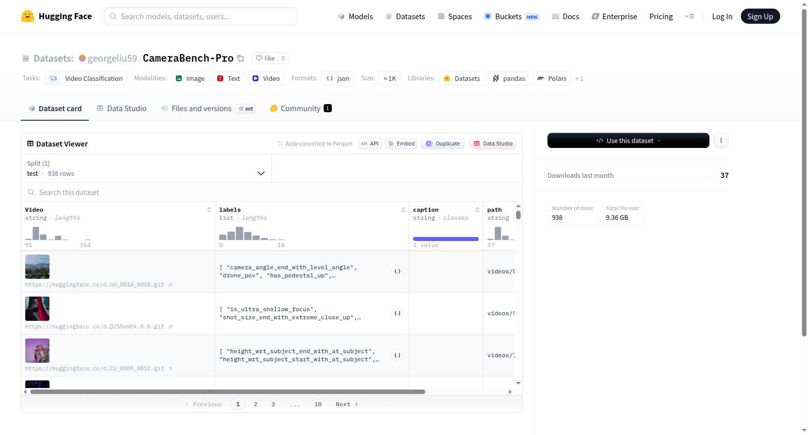Go to Spaces
Viewport: 808px width, 435px height.
click(x=454, y=16)
